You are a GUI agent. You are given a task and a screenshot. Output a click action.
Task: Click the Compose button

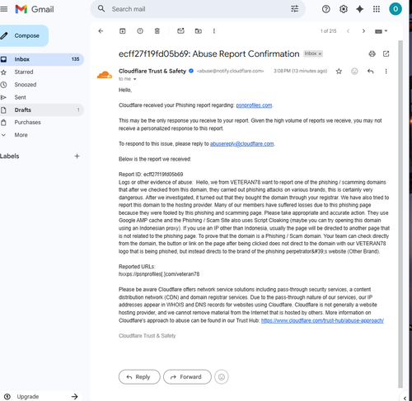[x=24, y=35]
